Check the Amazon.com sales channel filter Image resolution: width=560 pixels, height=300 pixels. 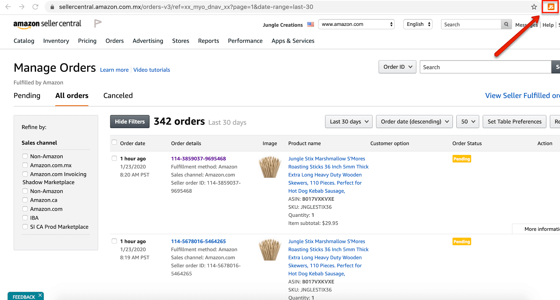click(25, 209)
